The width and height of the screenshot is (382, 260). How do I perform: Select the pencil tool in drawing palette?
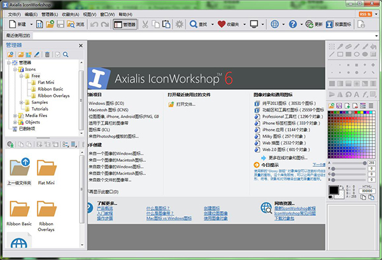[x=357, y=46]
